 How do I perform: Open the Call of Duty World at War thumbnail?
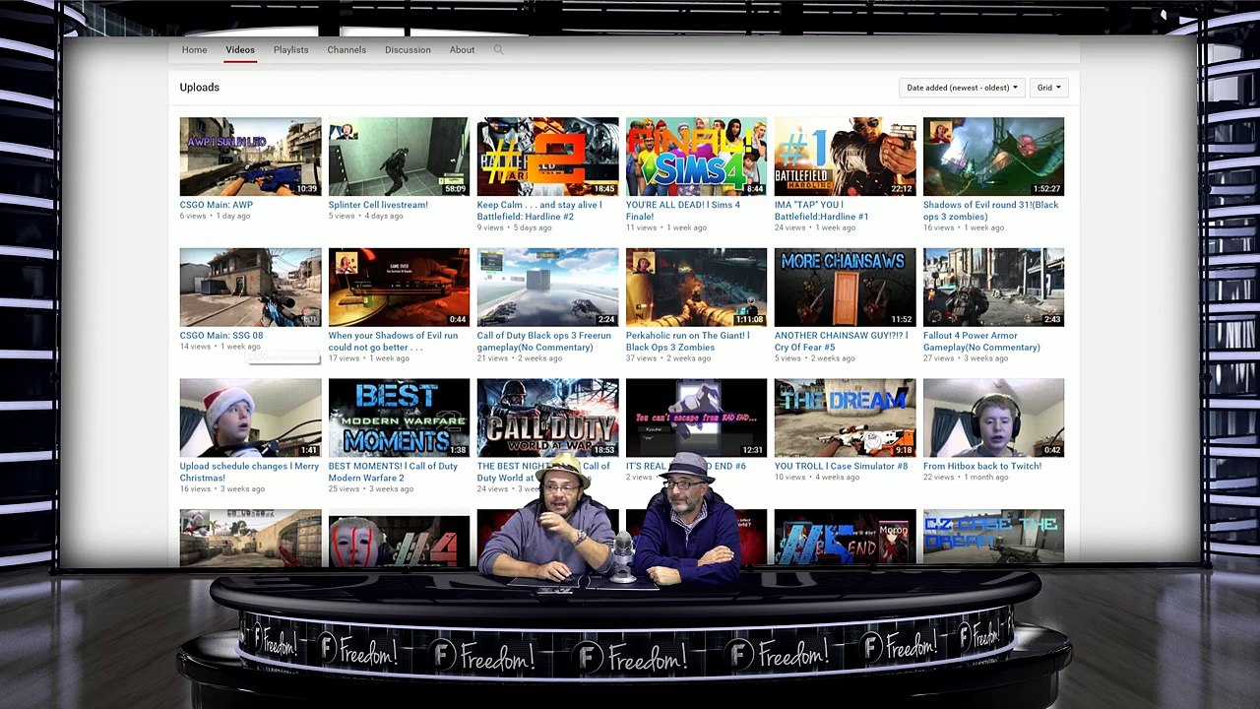point(547,419)
